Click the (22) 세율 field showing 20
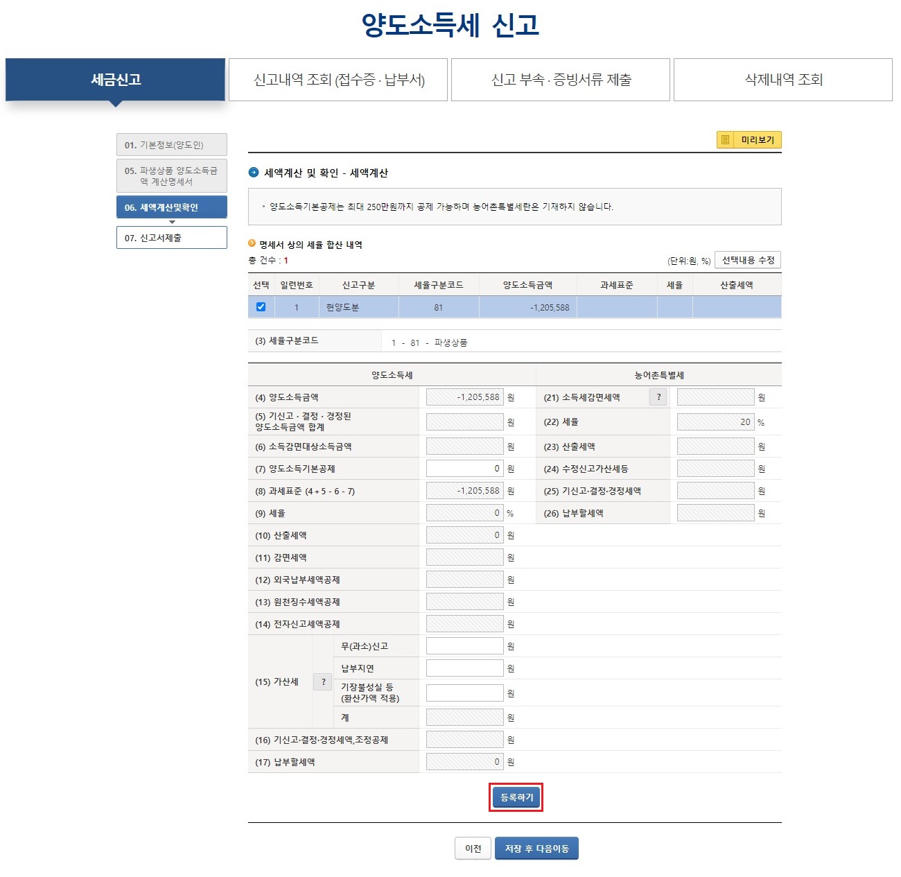Image resolution: width=901 pixels, height=877 pixels. click(715, 422)
